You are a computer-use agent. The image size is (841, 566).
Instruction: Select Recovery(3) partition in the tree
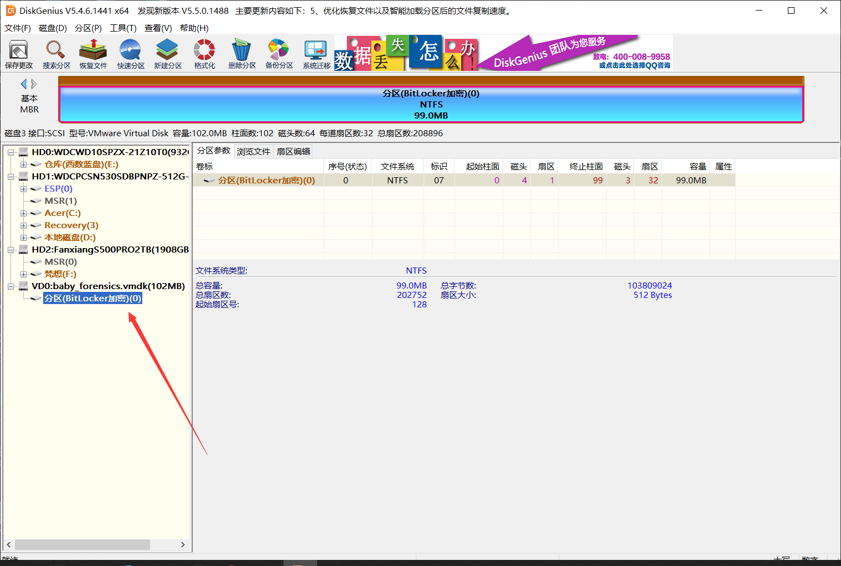click(71, 225)
